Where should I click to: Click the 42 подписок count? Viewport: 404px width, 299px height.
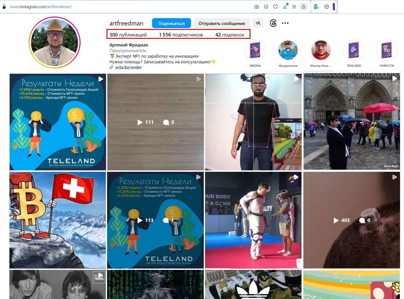coord(230,35)
